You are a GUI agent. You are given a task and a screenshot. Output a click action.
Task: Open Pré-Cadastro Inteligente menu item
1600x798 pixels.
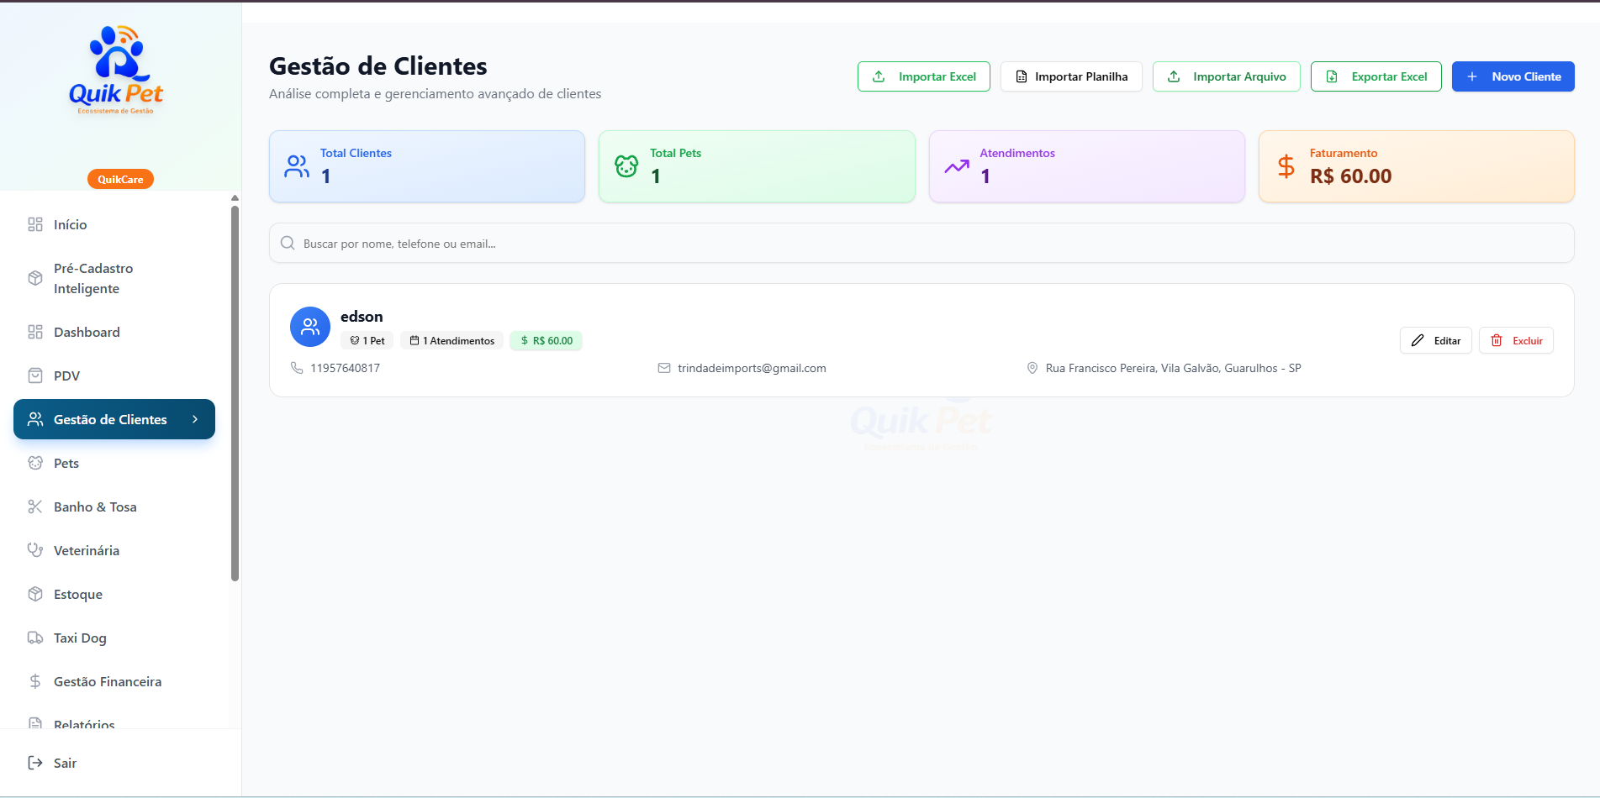point(114,278)
